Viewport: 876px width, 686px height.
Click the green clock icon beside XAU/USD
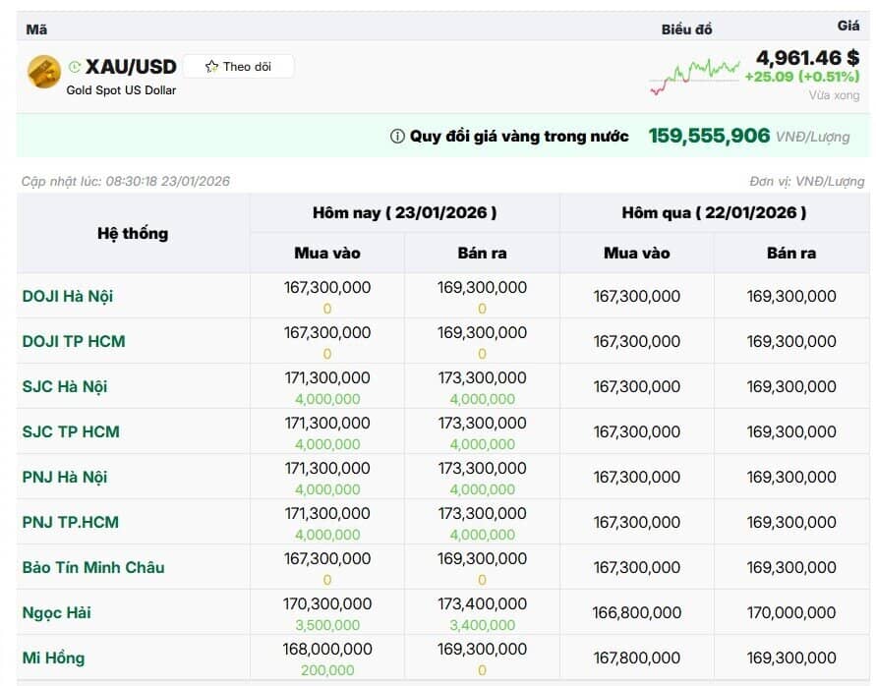[x=75, y=67]
